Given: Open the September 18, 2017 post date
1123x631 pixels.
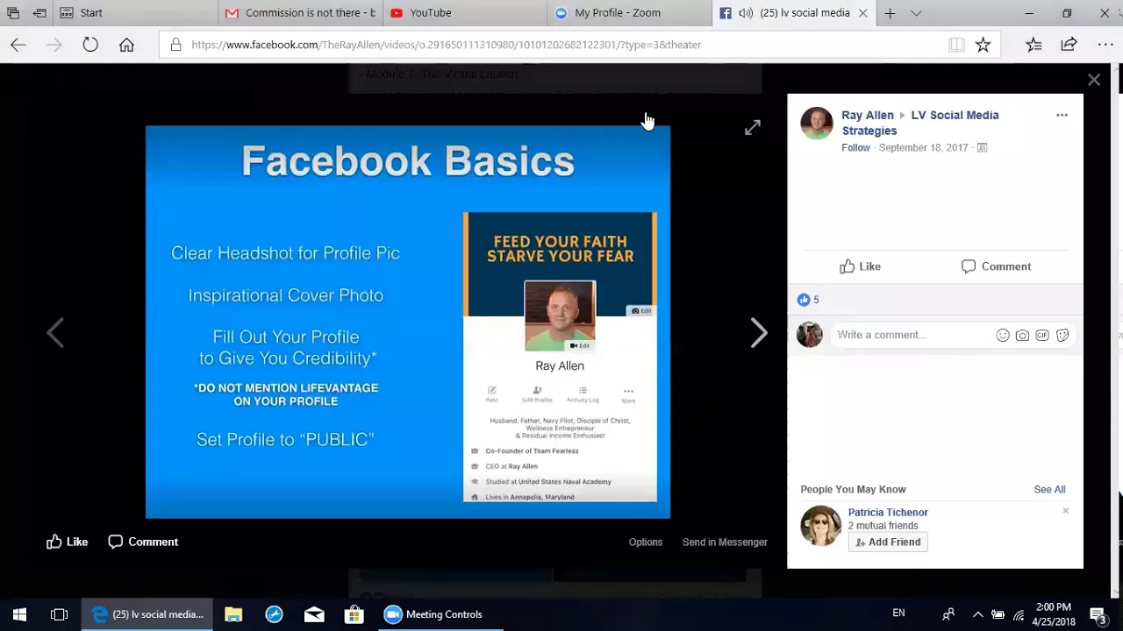Looking at the screenshot, I should (x=923, y=147).
